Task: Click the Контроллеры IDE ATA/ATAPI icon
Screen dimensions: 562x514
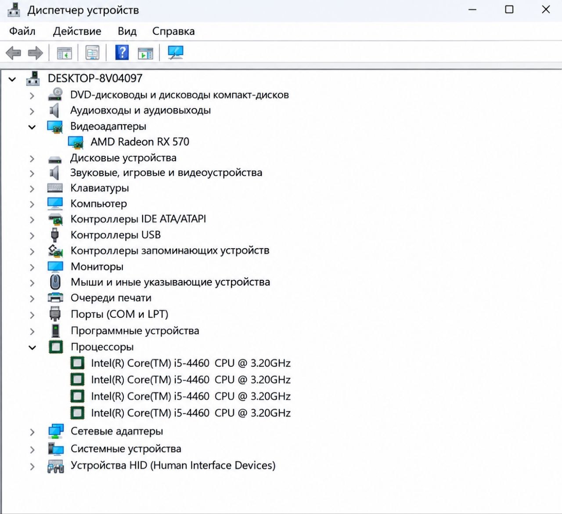Action: 55,219
